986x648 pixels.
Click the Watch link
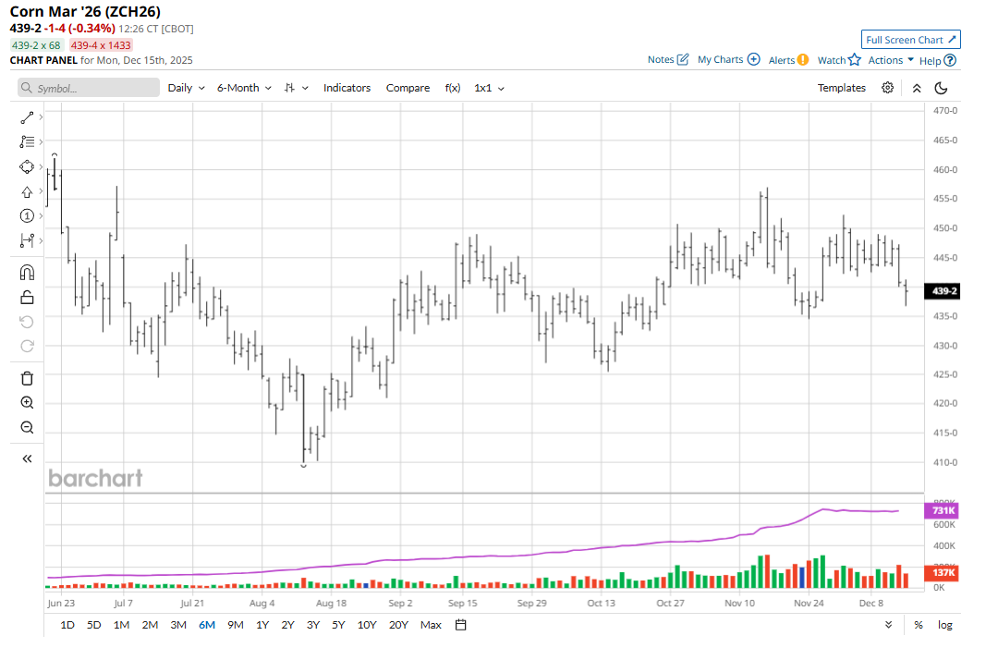[832, 60]
